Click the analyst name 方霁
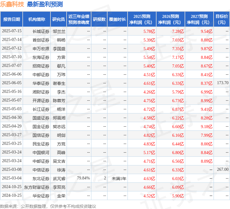The image size is (230, 209). [61, 57]
